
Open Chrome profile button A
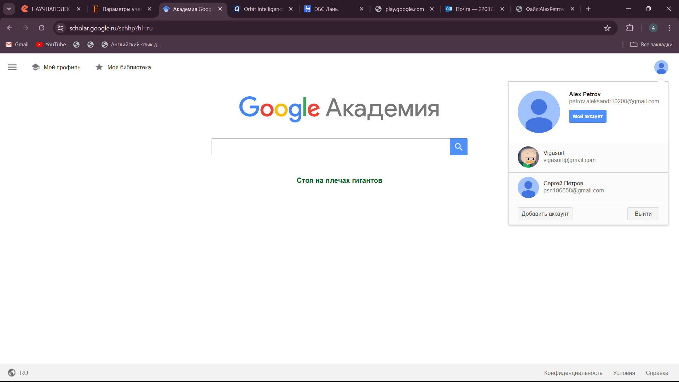(x=653, y=28)
